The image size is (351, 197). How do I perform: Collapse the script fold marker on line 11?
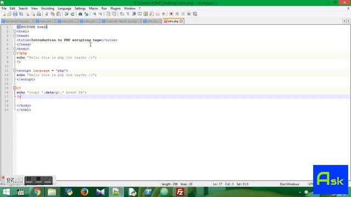(15, 71)
